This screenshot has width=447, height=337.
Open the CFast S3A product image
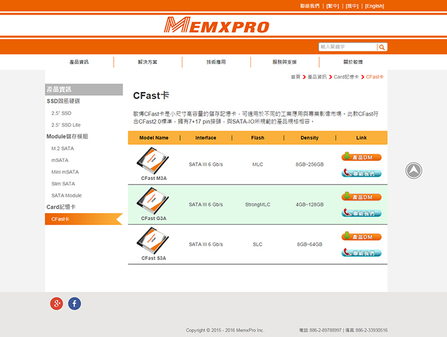[153, 241]
